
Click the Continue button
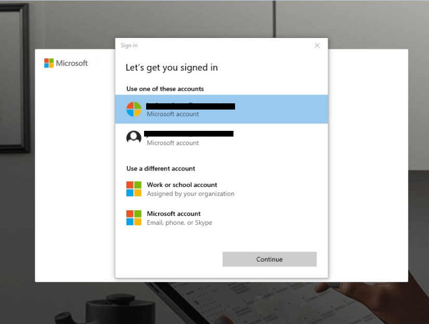coord(269,259)
